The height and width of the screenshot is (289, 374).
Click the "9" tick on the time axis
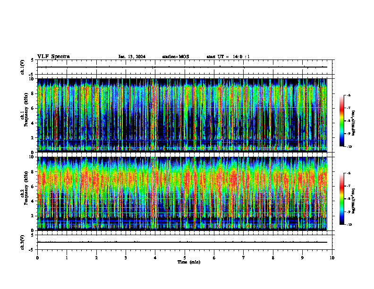302,258
